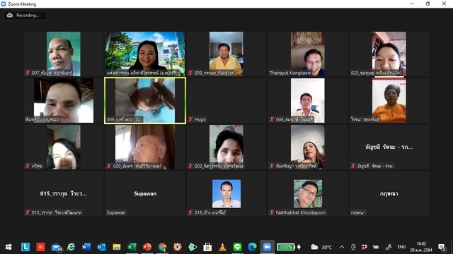Click Natthabhat Khositaporn's muted microphone icon

pyautogui.click(x=272, y=212)
